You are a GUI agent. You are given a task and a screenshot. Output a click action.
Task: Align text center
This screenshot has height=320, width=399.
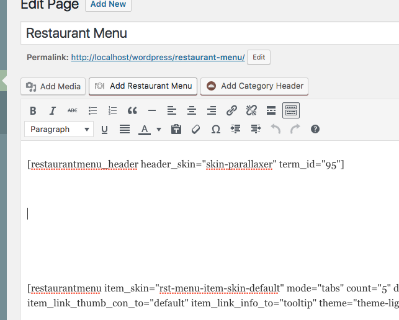point(192,110)
